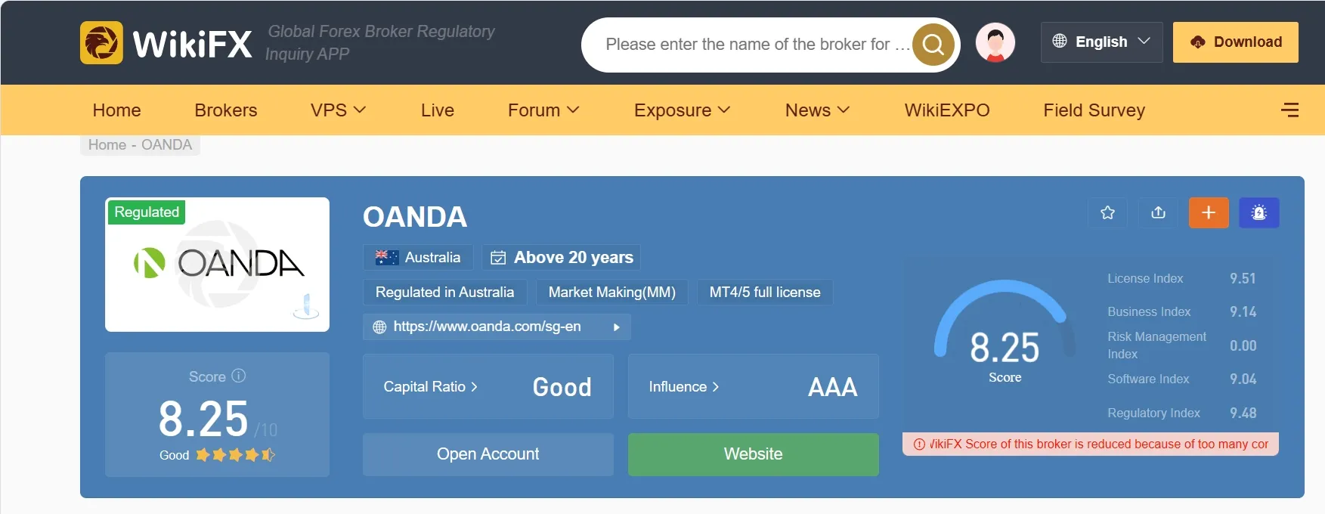The width and height of the screenshot is (1325, 514).
Task: Click the search magnifier icon
Action: (x=933, y=45)
